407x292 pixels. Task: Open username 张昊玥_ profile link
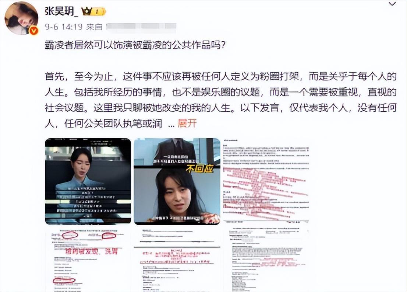tap(61, 11)
